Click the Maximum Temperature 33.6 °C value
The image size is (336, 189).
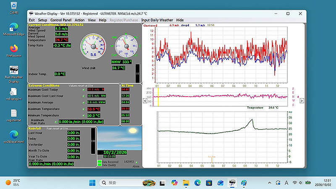pyautogui.click(x=94, y=109)
